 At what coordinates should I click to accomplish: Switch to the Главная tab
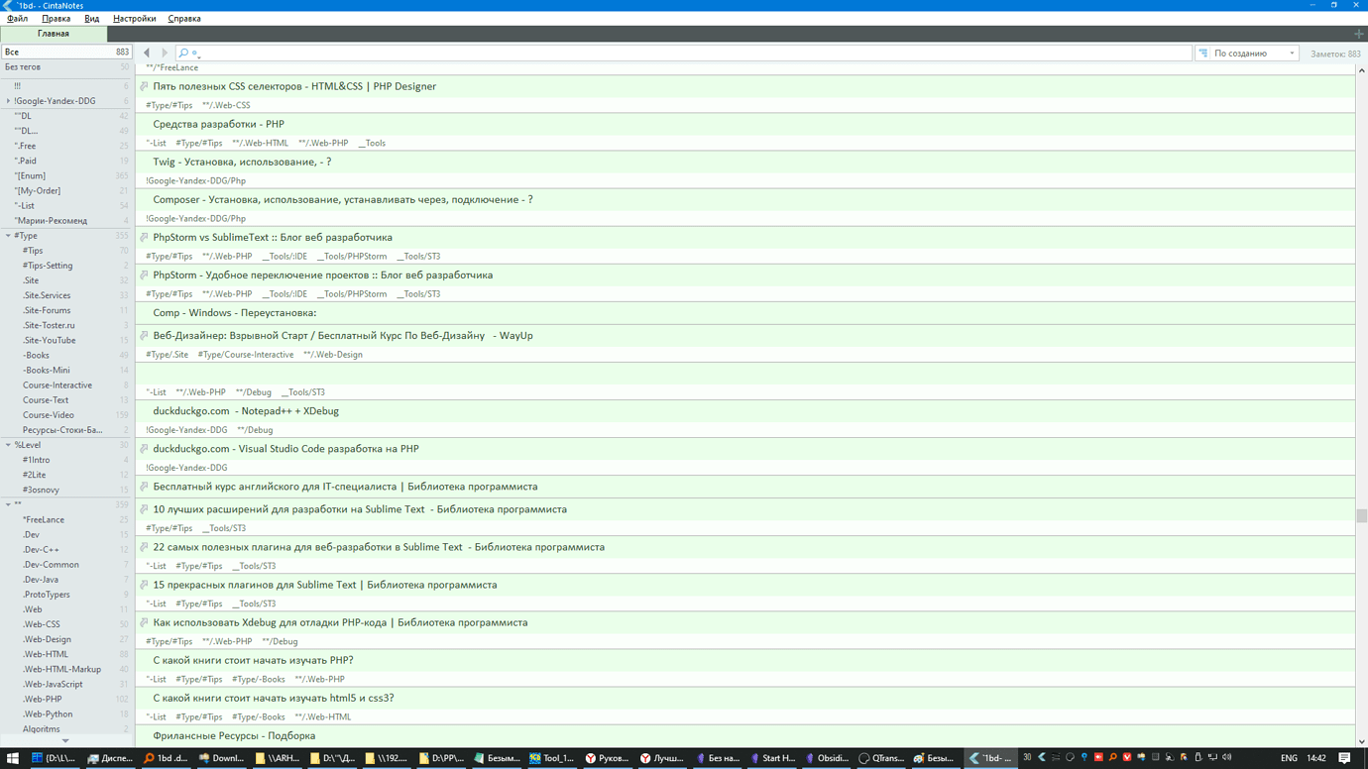point(54,34)
